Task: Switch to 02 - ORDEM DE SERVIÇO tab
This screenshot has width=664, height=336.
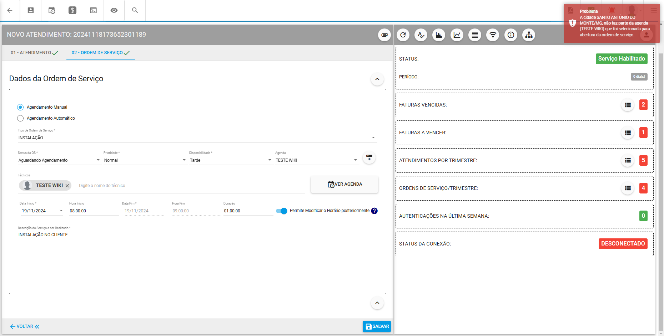Action: coord(101,53)
